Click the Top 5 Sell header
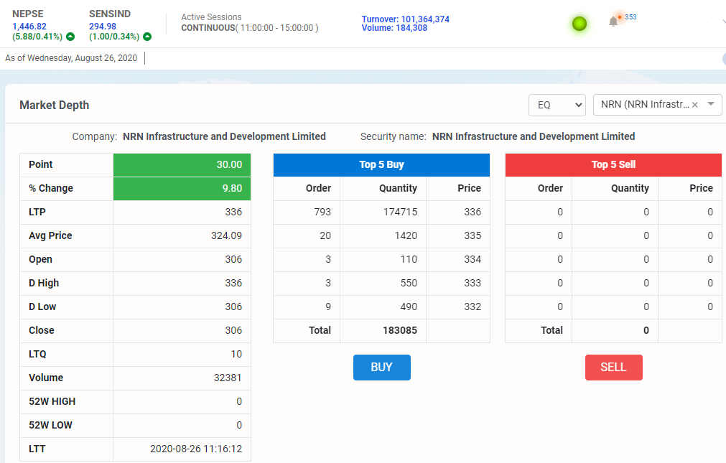The width and height of the screenshot is (726, 463). pos(613,164)
